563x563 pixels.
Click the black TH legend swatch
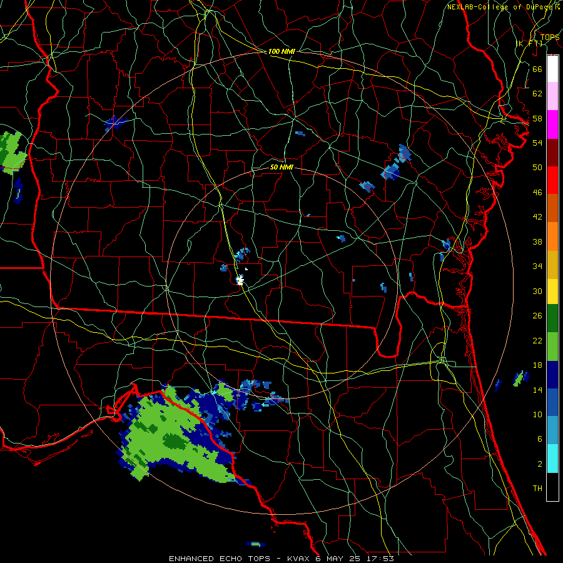coord(552,487)
